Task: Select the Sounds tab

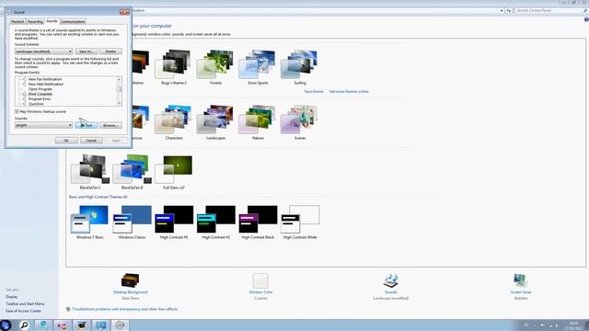Action: pos(52,21)
